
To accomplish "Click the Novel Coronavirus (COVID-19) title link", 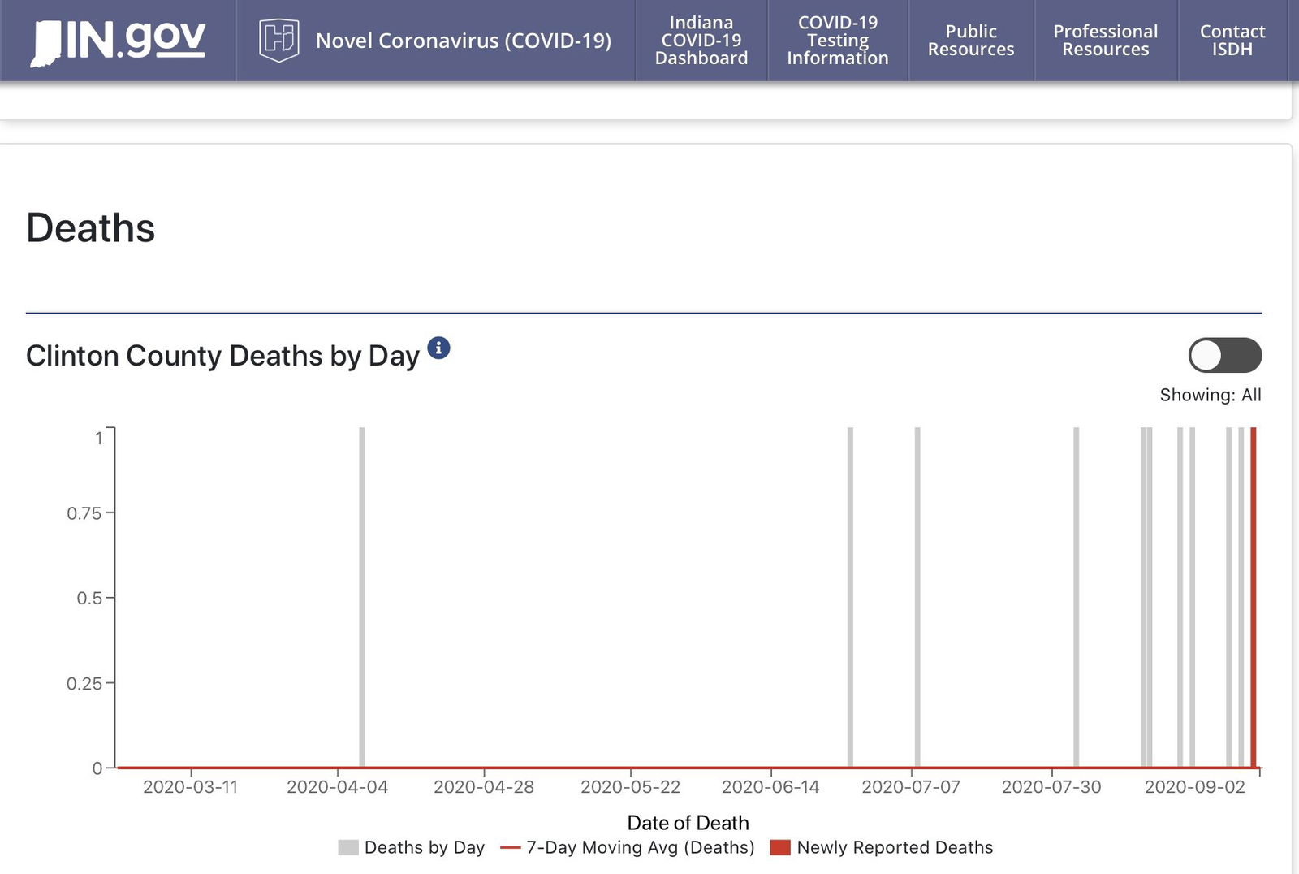I will [x=463, y=41].
